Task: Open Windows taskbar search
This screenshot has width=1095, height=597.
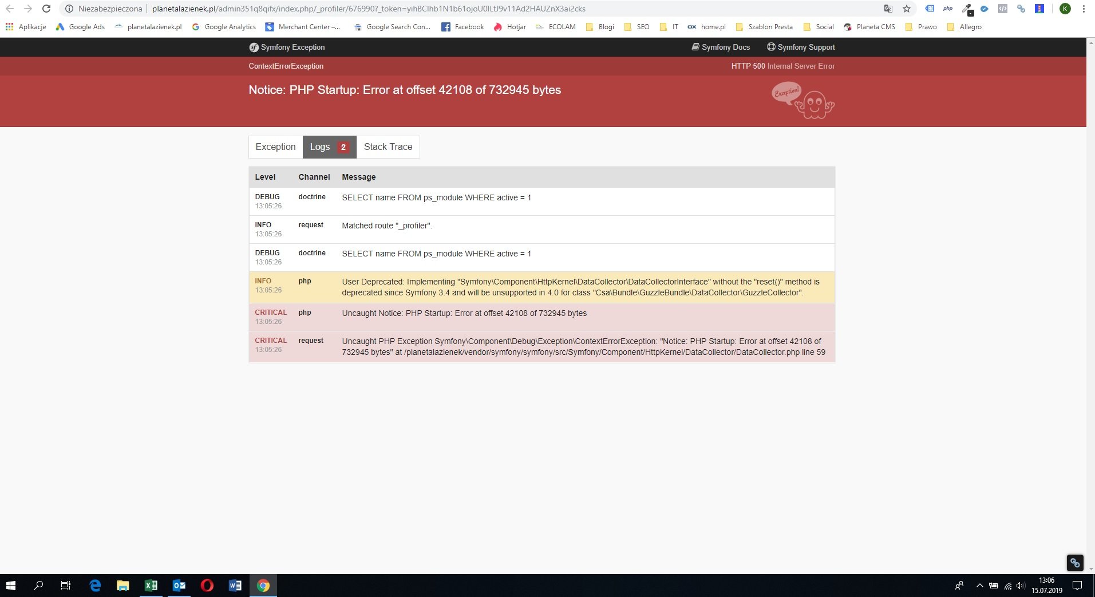Action: coord(38,586)
